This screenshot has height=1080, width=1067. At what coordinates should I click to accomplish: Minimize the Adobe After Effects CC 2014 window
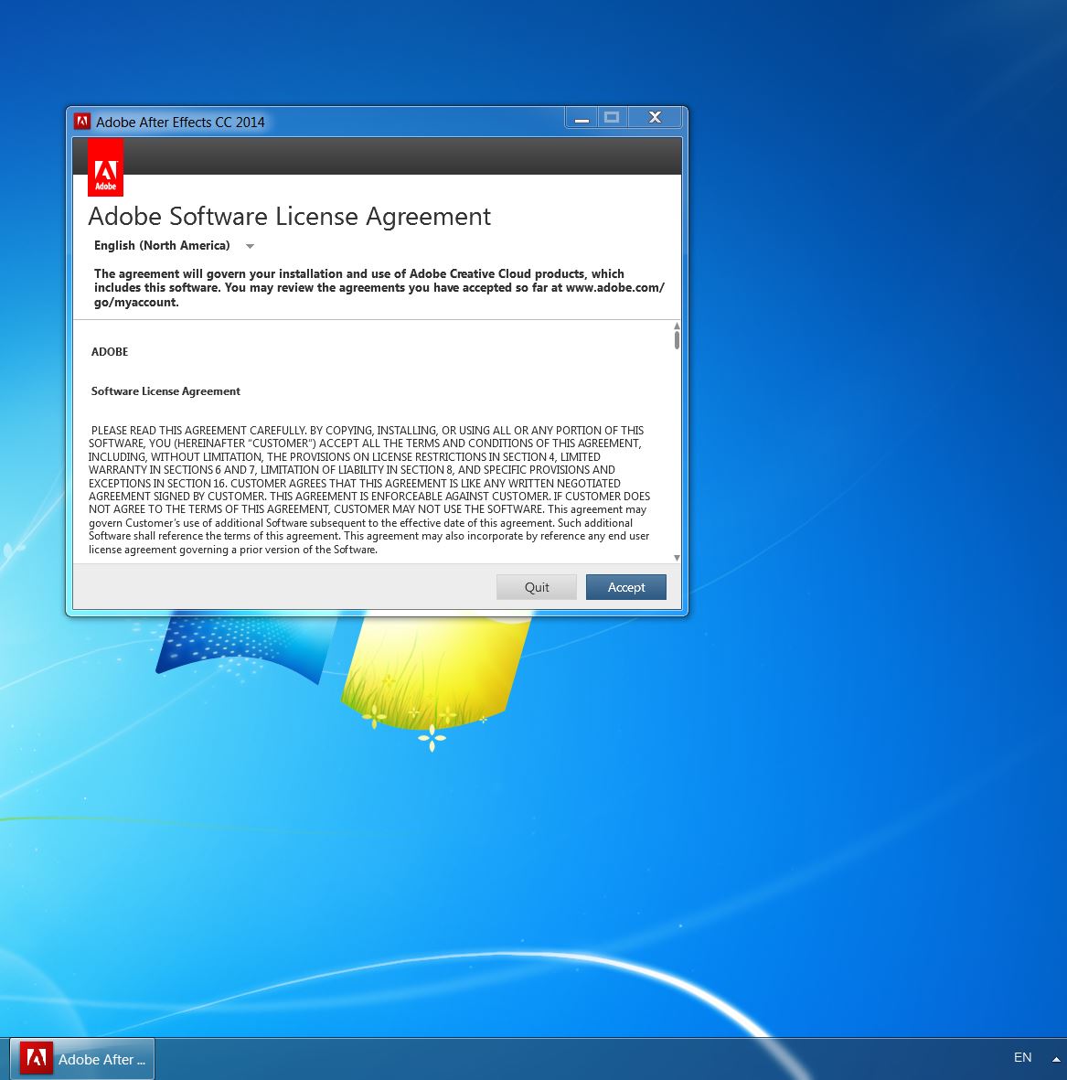click(x=582, y=119)
